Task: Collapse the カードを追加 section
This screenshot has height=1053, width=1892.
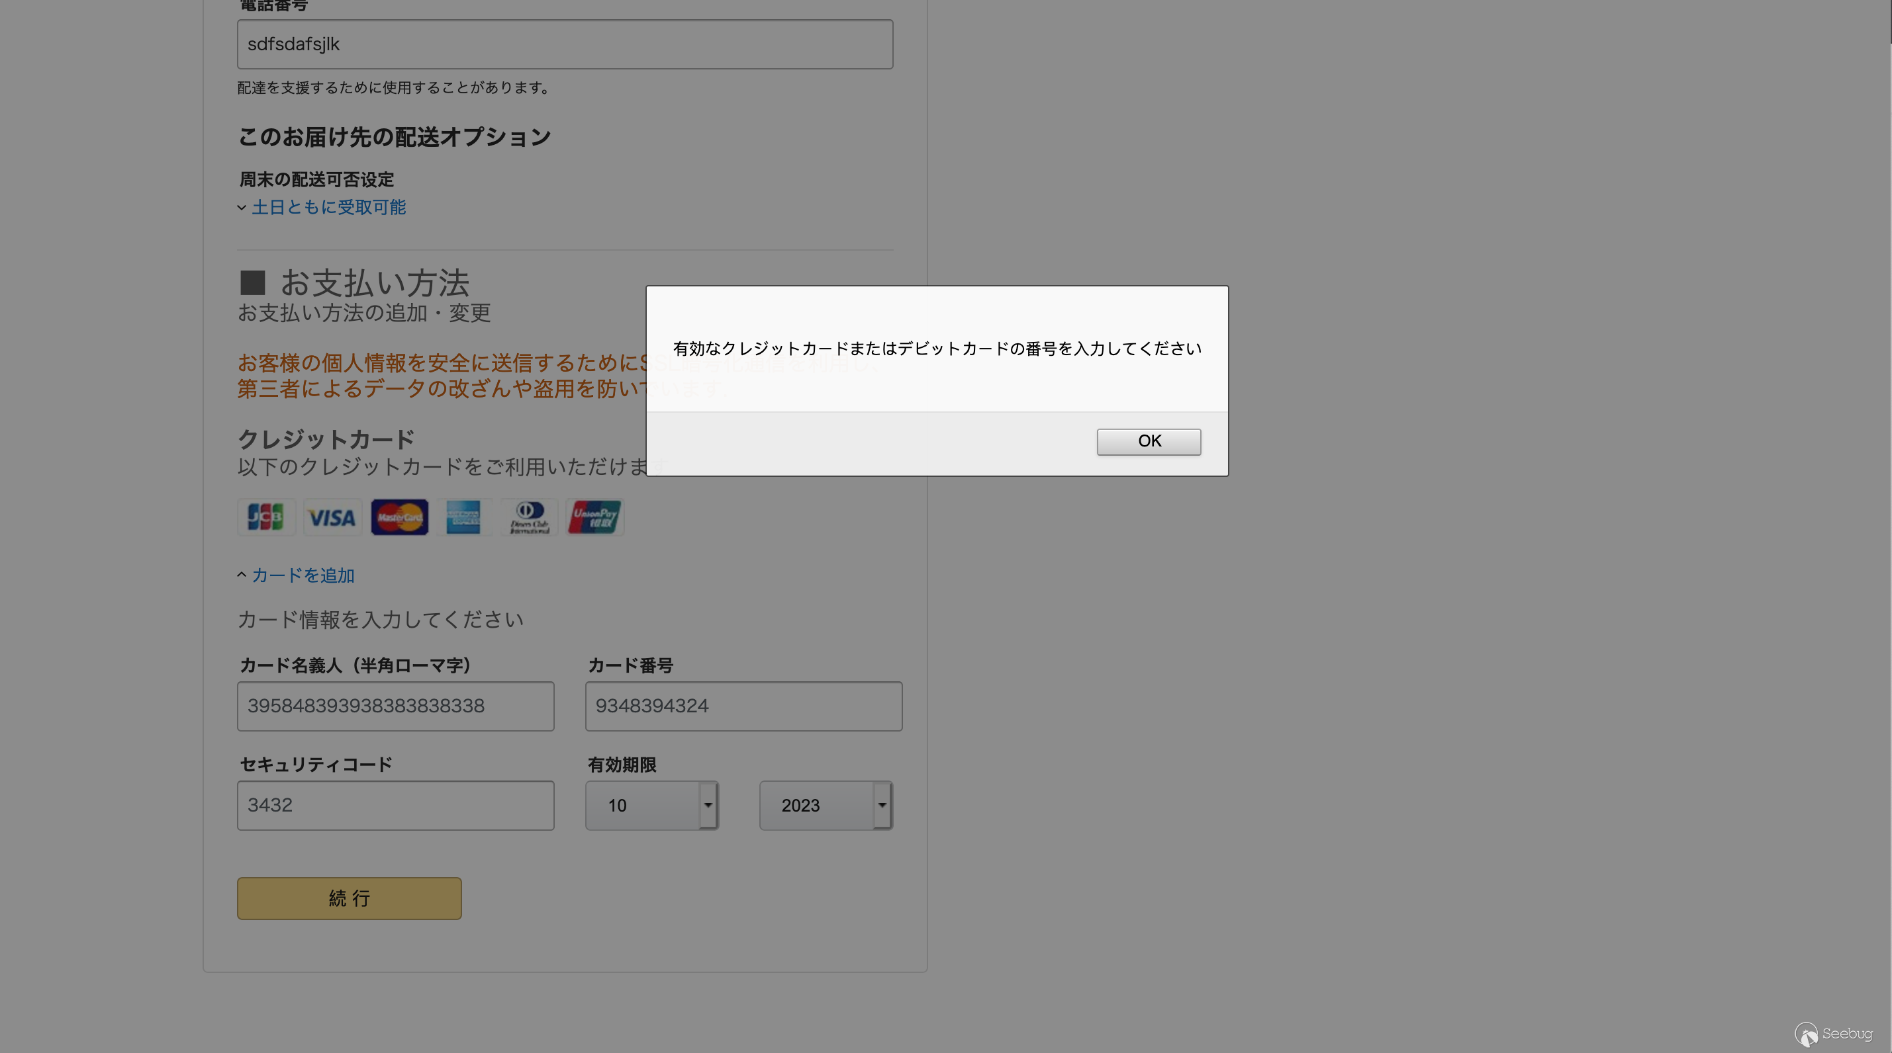Action: tap(303, 575)
